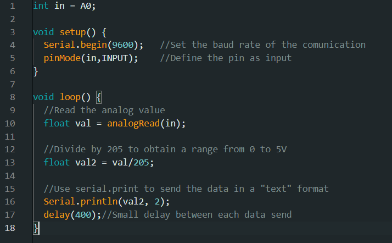Click the 'Divide by 205' comment line
The width and height of the screenshot is (392, 243).
[165, 150]
